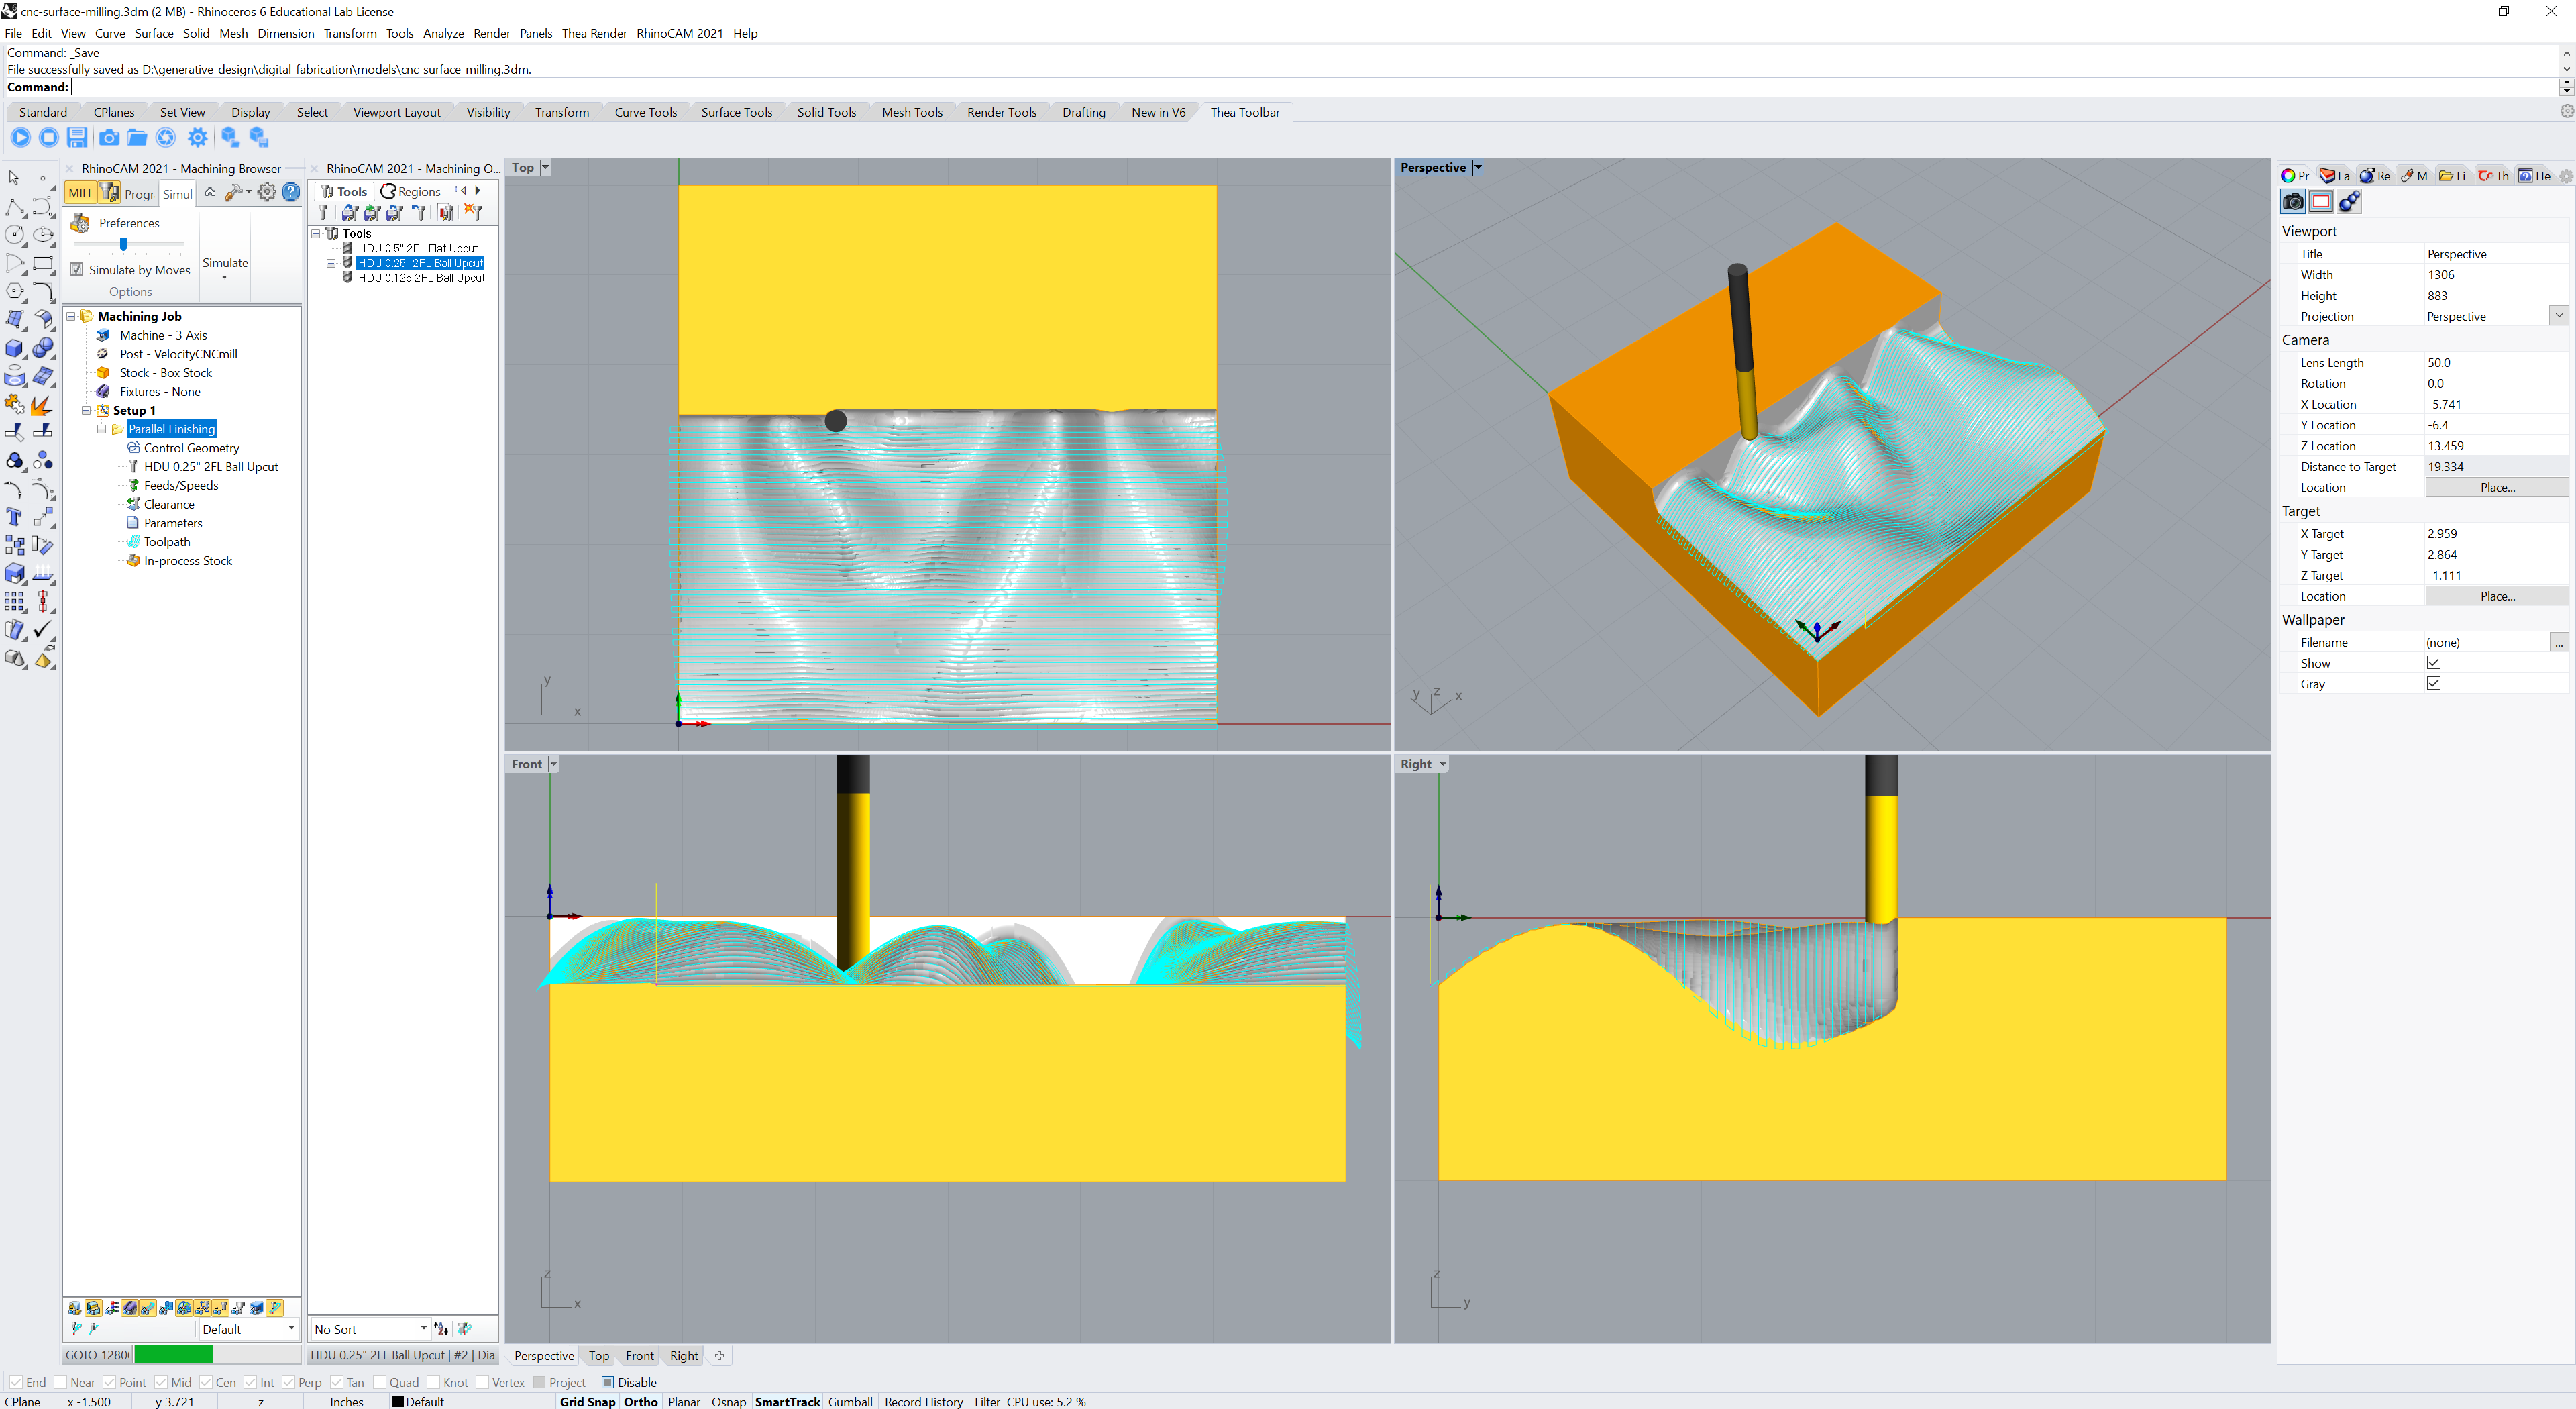The width and height of the screenshot is (2576, 1409).
Task: Click the create new tool icon
Action: pos(322,212)
